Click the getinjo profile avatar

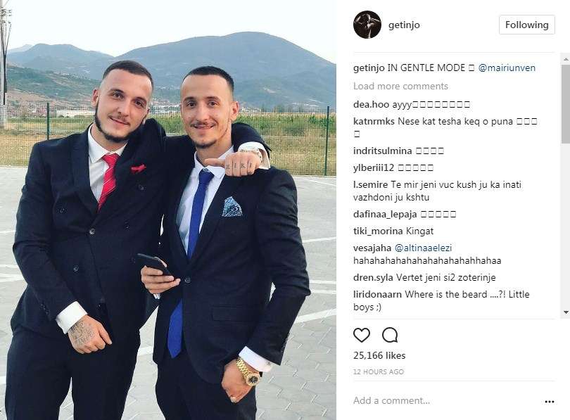[367, 25]
